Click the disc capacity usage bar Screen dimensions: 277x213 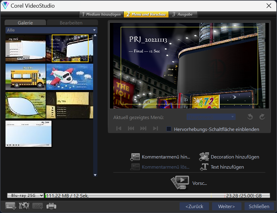click(x=157, y=196)
